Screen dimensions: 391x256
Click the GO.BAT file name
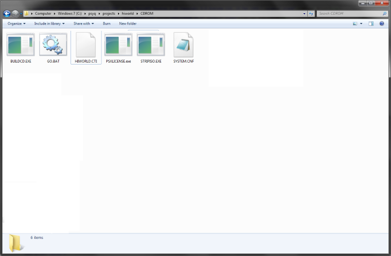53,61
